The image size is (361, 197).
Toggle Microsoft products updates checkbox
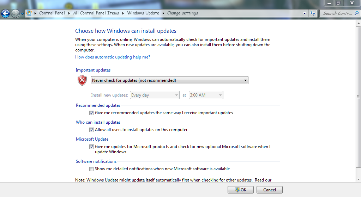click(91, 147)
